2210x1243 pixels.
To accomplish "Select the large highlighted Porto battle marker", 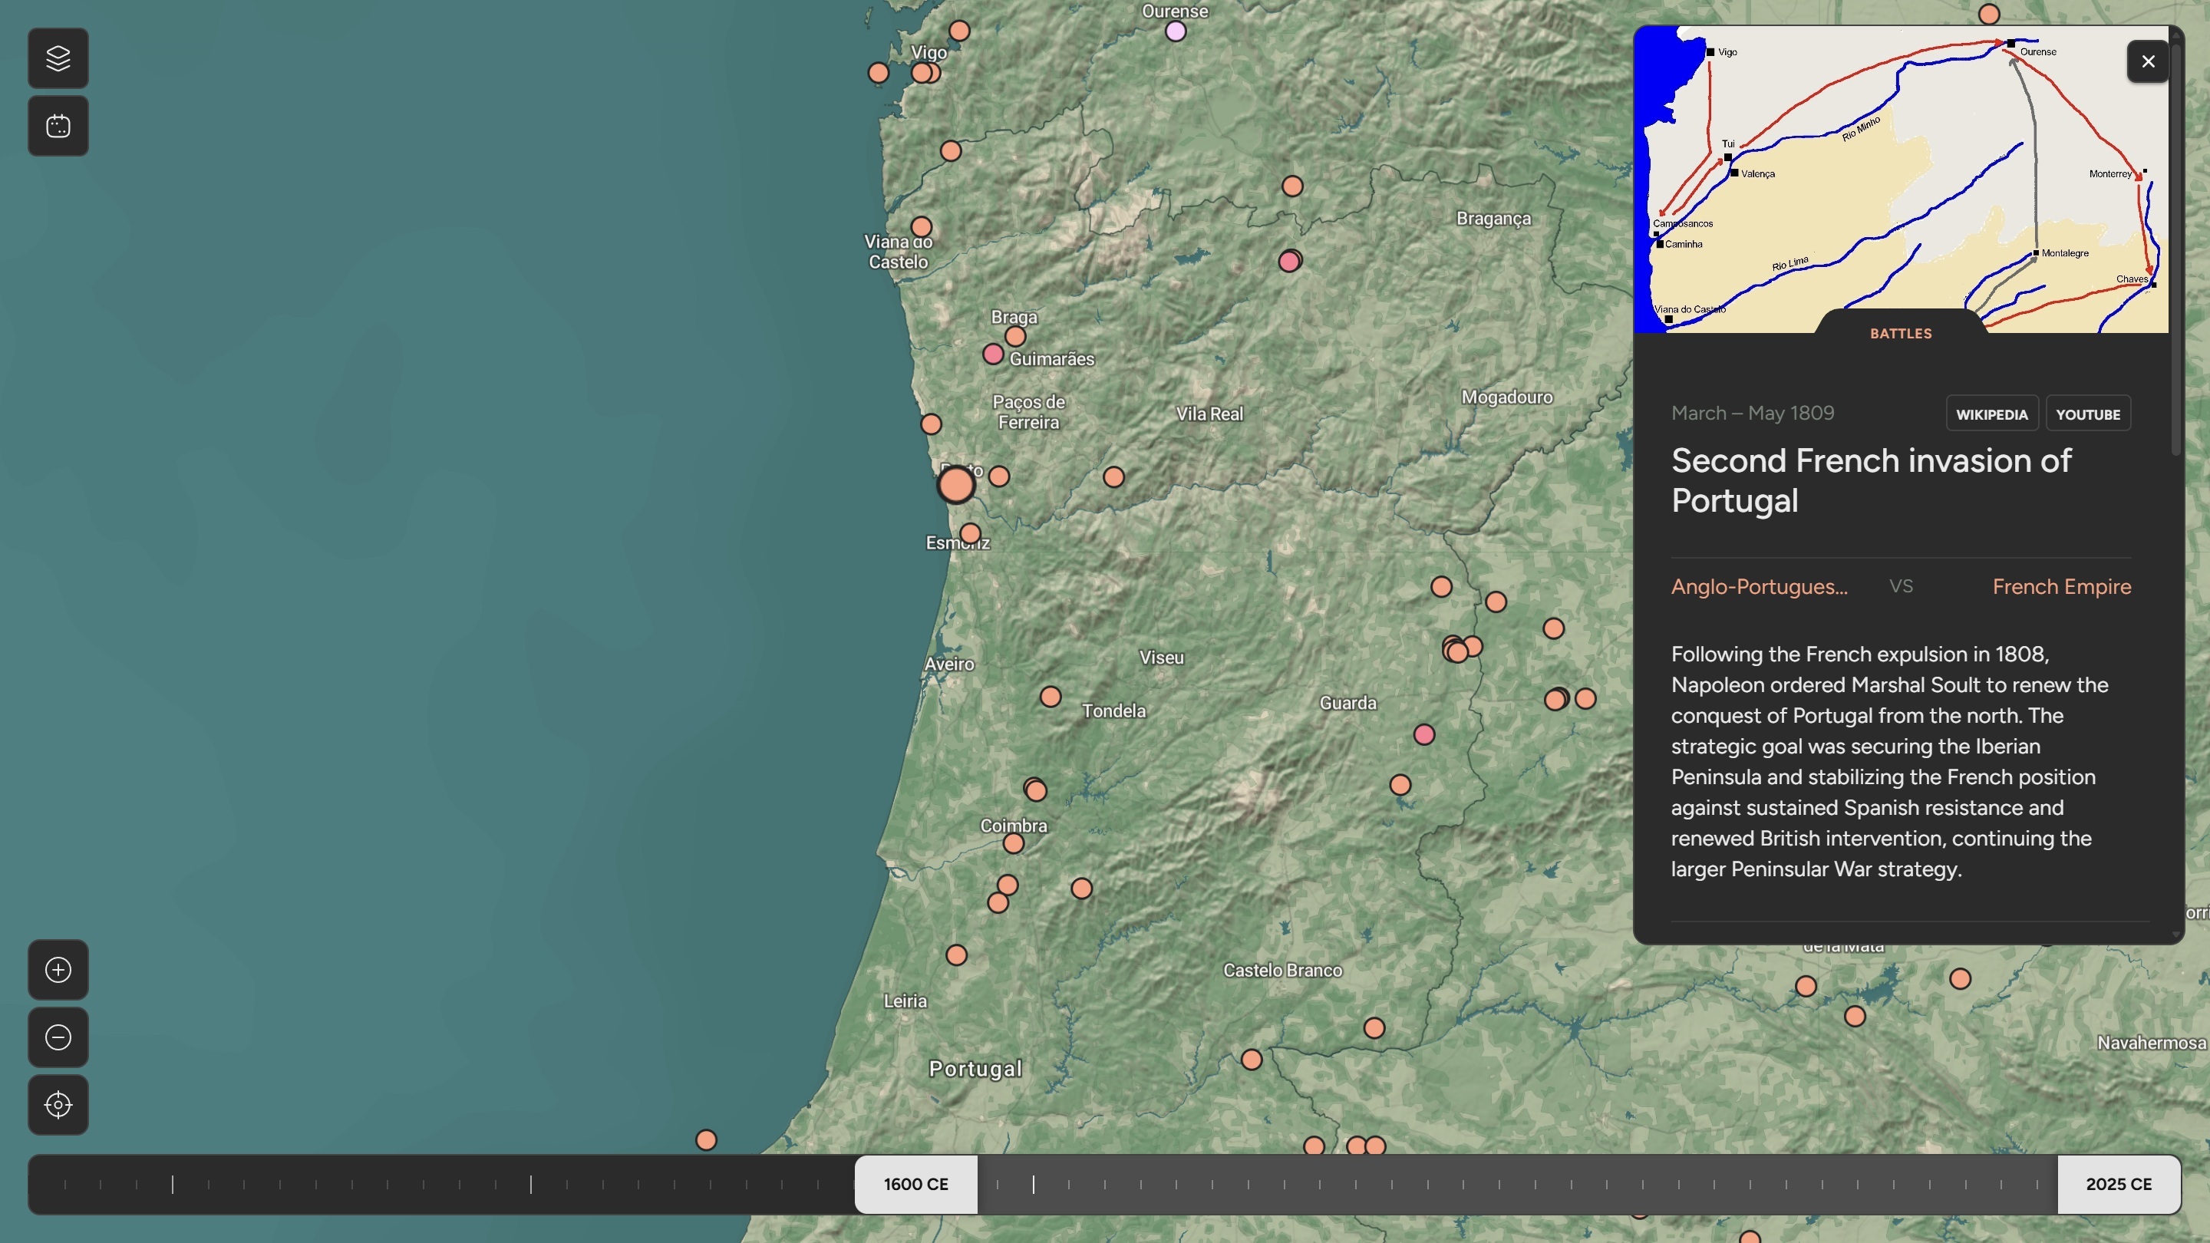I will [955, 486].
